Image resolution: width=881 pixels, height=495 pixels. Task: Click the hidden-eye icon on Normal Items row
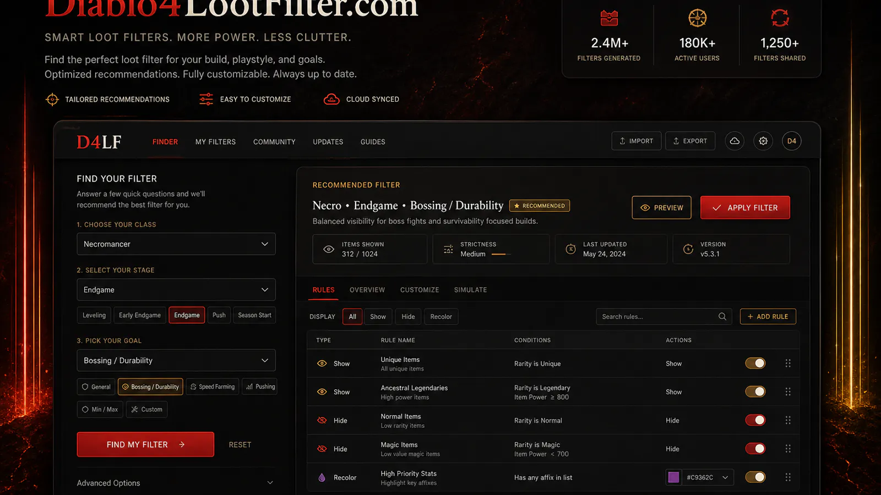point(322,421)
